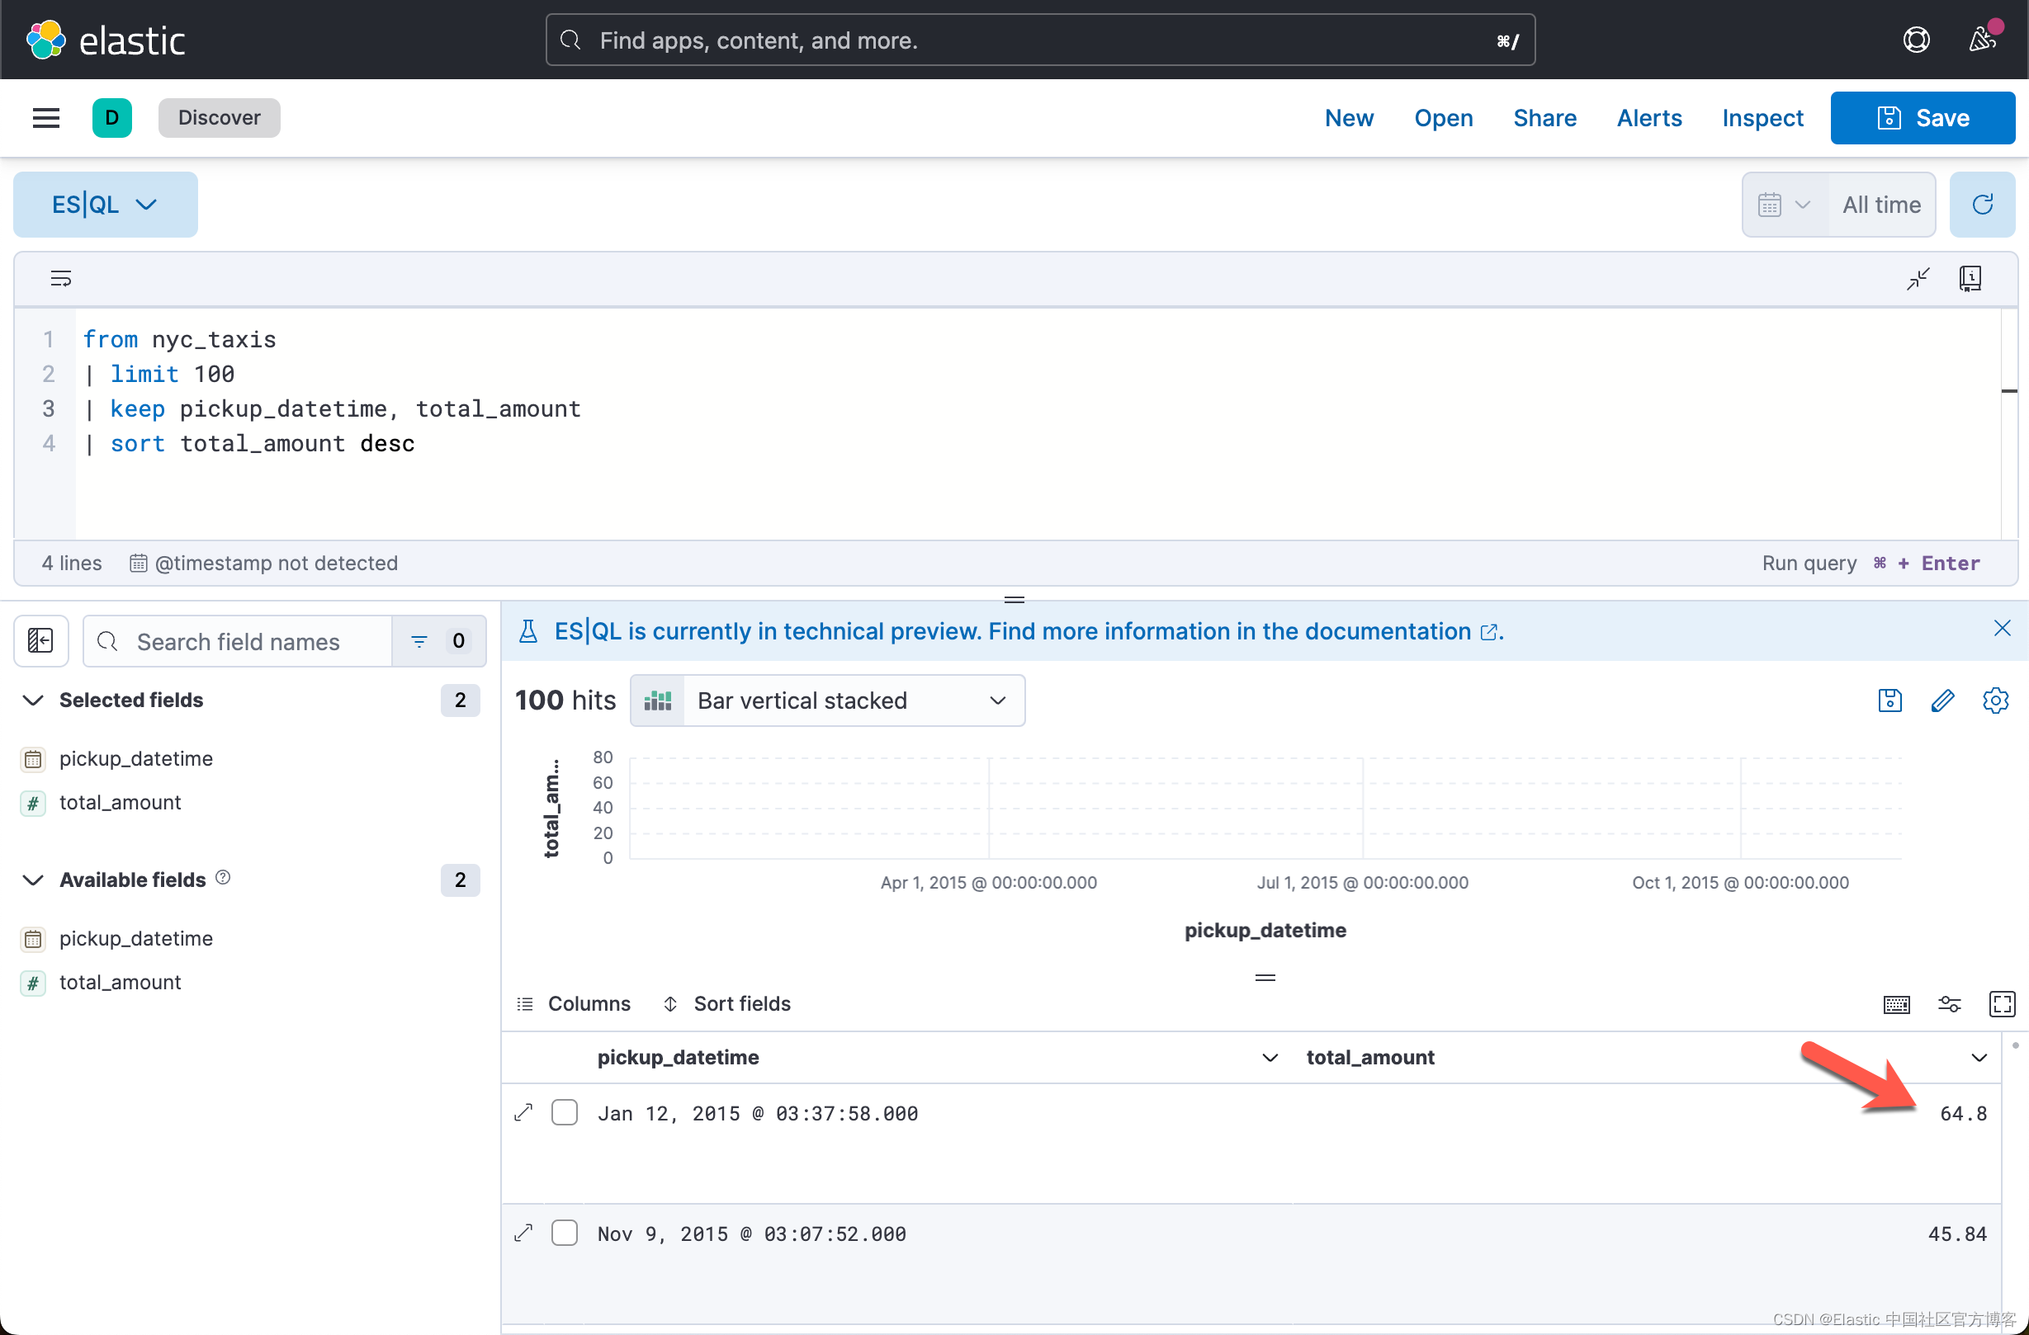Collapse the Available fields section

[31, 880]
